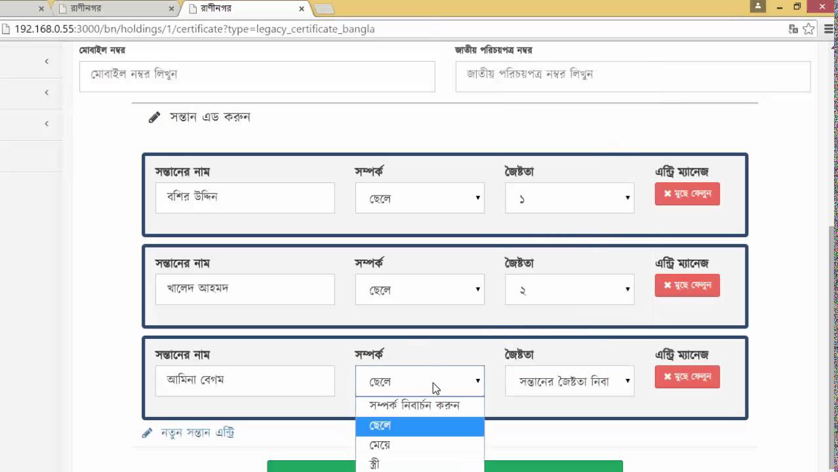Expand the second sidebar chevron arrow
This screenshot has height=472, width=838.
coord(47,92)
